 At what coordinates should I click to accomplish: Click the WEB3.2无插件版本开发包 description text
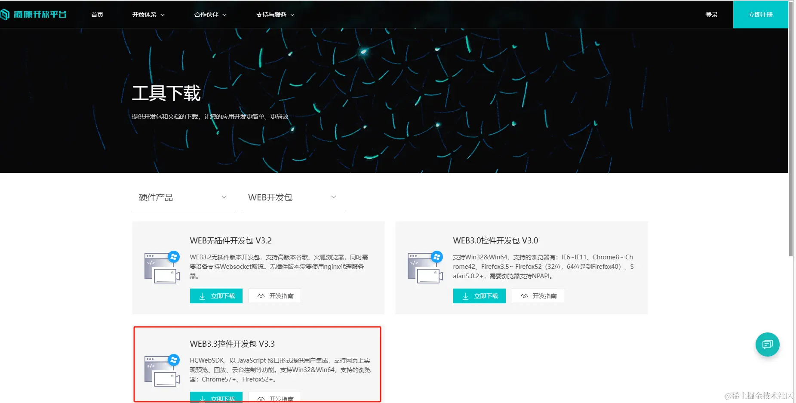(x=279, y=267)
